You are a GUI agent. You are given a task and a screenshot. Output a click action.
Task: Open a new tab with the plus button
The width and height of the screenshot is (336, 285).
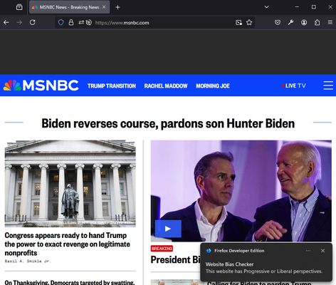pos(117,7)
